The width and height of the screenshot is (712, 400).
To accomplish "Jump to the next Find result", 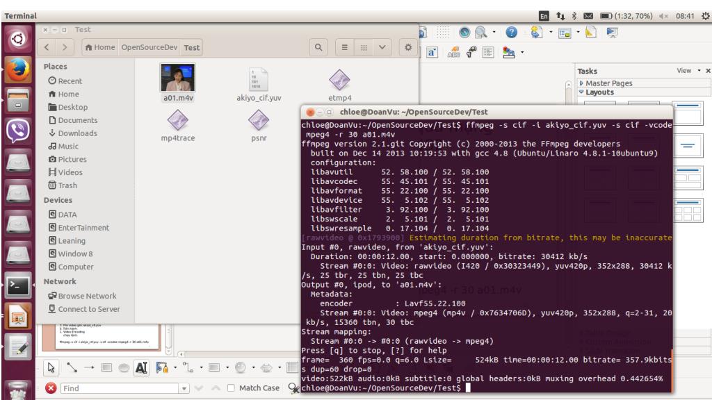I will 199,388.
